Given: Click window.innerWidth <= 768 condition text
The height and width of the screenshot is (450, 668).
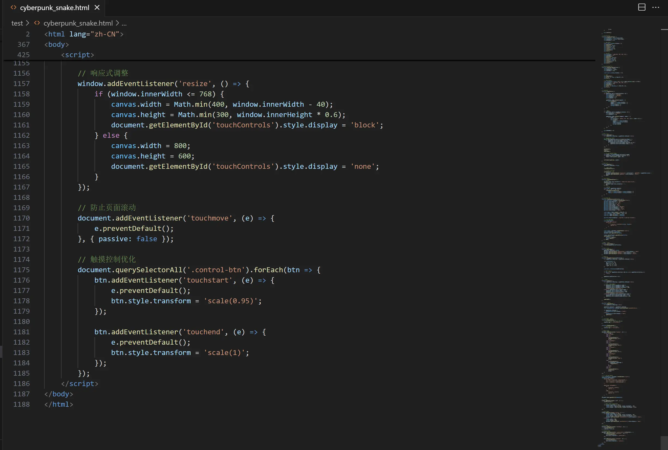Looking at the screenshot, I should (161, 94).
